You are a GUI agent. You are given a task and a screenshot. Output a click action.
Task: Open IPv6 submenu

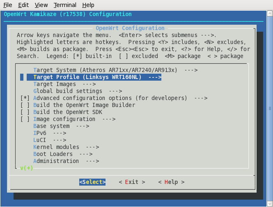(x=50, y=133)
